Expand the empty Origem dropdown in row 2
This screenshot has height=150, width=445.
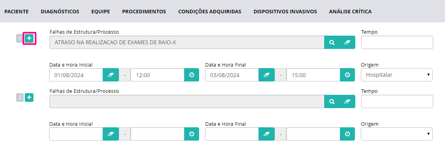397,134
